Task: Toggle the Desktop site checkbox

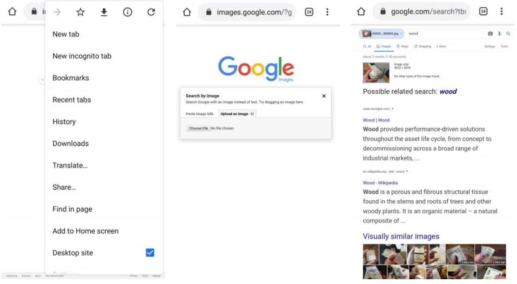Action: tap(150, 252)
